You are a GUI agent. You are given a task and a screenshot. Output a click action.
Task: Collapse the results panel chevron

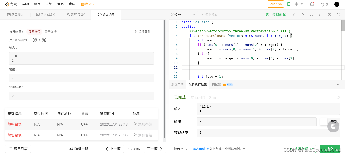coord(338,85)
